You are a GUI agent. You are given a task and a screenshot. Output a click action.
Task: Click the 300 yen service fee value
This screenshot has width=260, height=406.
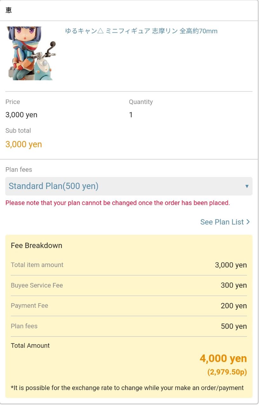(234, 285)
